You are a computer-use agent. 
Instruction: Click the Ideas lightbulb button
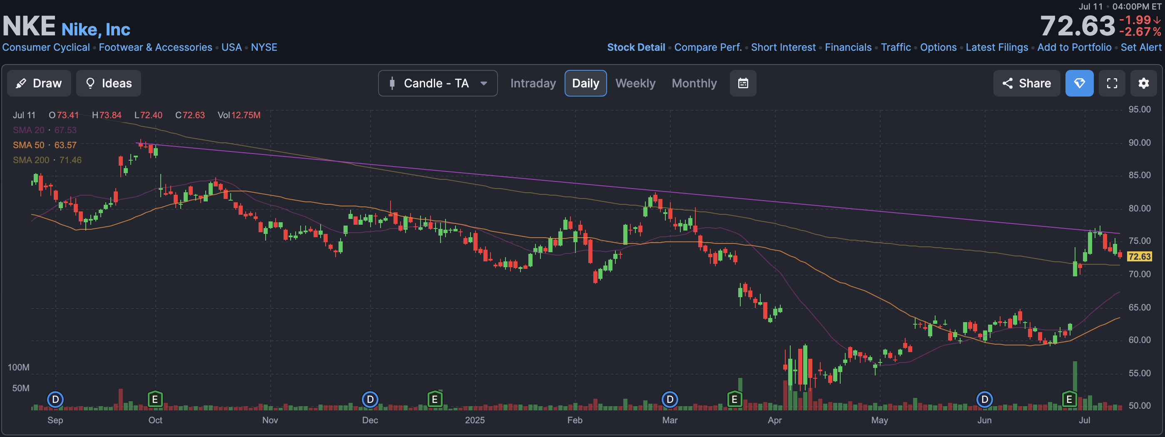[109, 83]
